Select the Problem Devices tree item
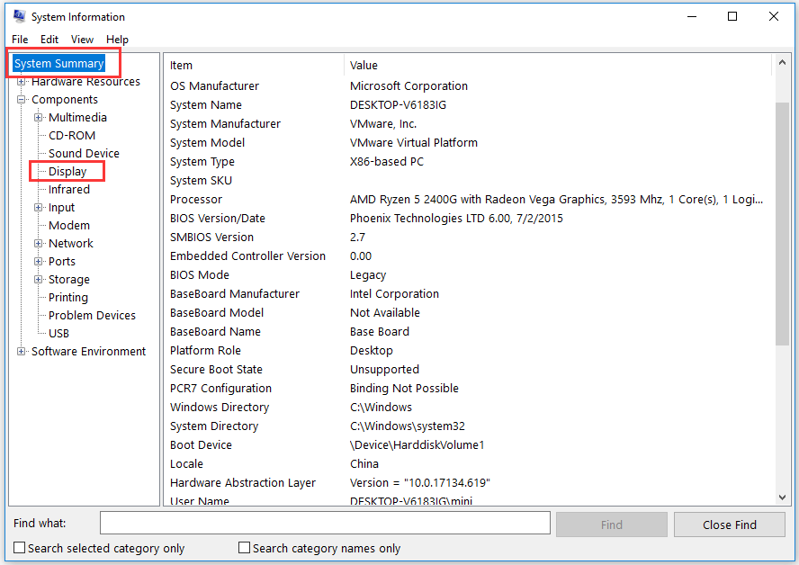Image resolution: width=799 pixels, height=565 pixels. point(92,316)
